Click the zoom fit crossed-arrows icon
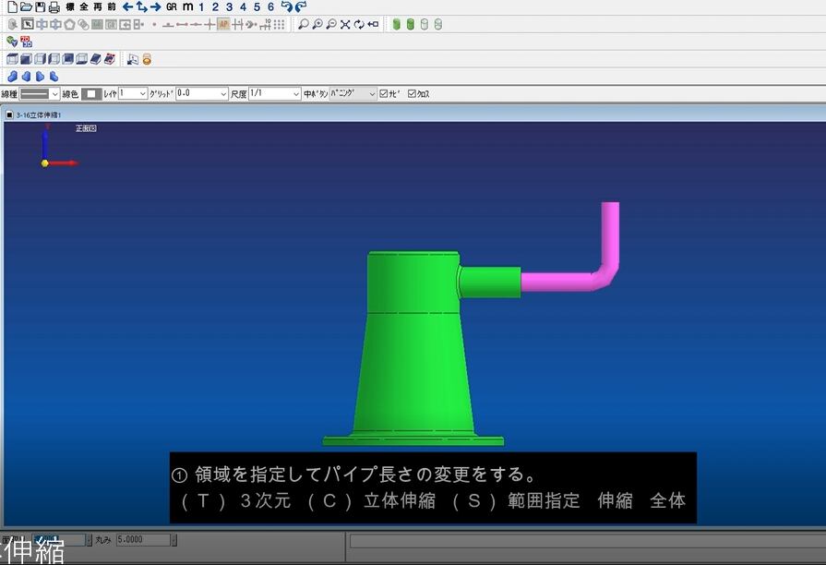The height and width of the screenshot is (565, 826). (345, 24)
